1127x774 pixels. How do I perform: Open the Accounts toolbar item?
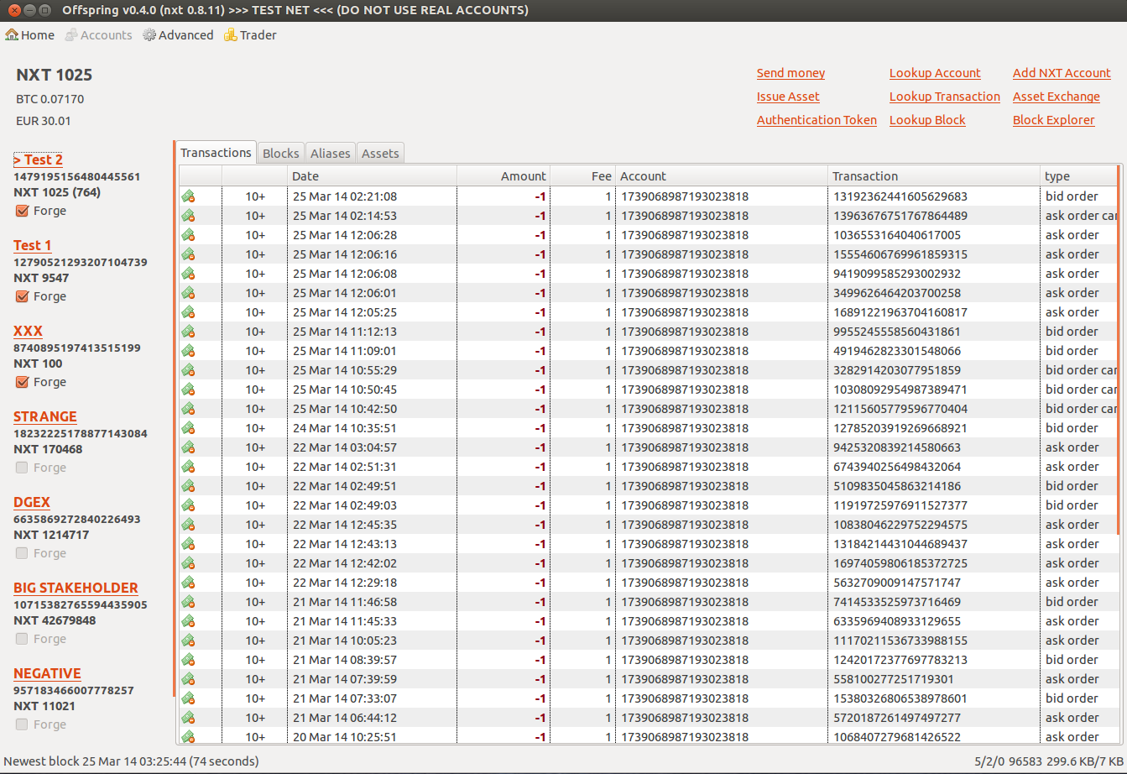tap(99, 35)
